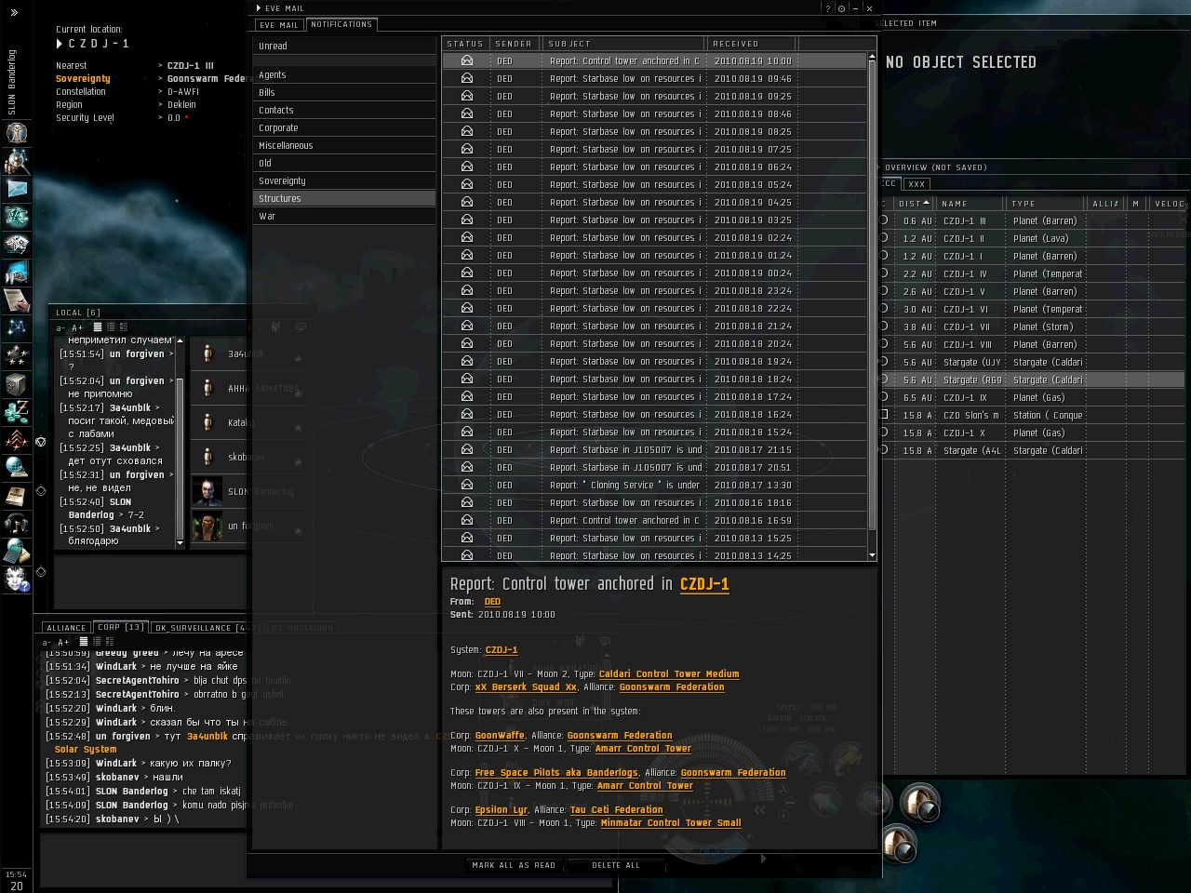Open the Character Sheet from the Neocom
This screenshot has height=893, width=1191.
(17, 133)
